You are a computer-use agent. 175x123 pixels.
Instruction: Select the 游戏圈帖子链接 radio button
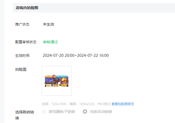tap(44, 112)
